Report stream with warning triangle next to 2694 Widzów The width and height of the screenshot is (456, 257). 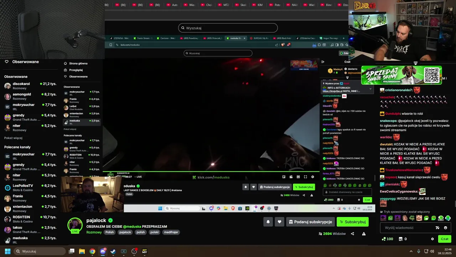click(364, 234)
